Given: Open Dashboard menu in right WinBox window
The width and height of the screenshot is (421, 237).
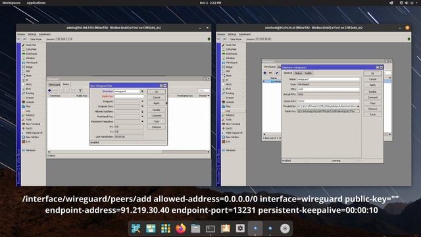Looking at the screenshot, I should pos(245,34).
